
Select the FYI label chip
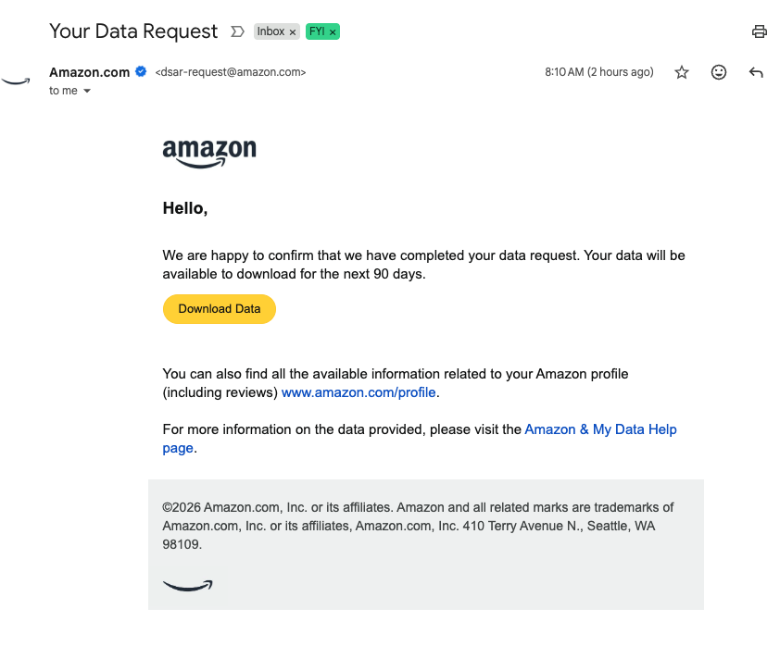coord(317,31)
